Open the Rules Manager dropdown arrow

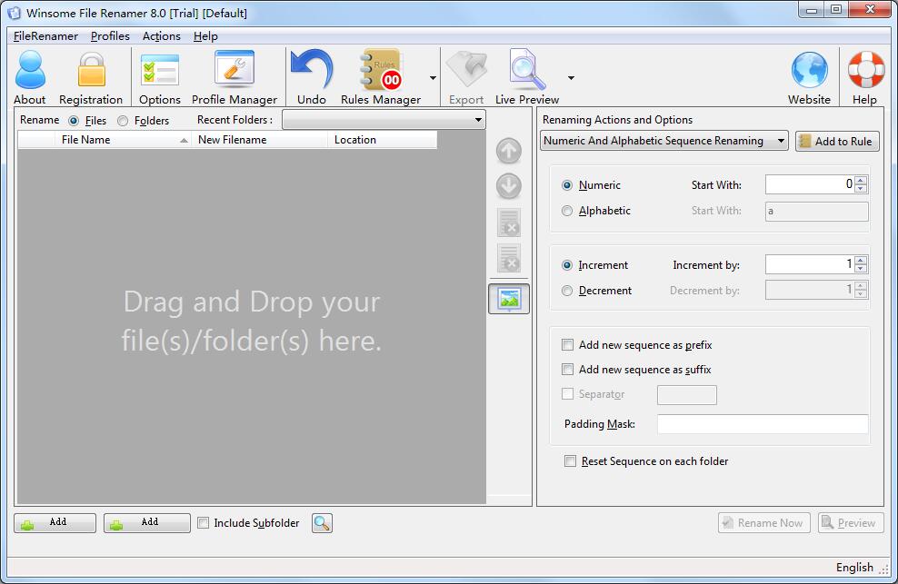coord(433,78)
